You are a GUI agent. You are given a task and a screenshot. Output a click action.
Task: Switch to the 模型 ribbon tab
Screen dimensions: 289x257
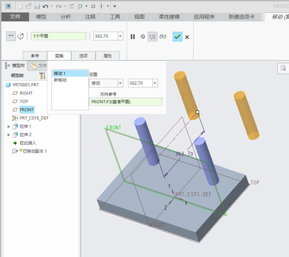pyautogui.click(x=41, y=17)
